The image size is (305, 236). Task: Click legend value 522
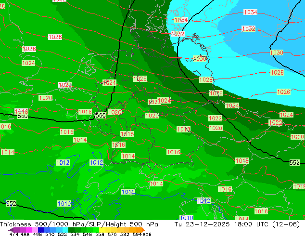click(x=62, y=234)
